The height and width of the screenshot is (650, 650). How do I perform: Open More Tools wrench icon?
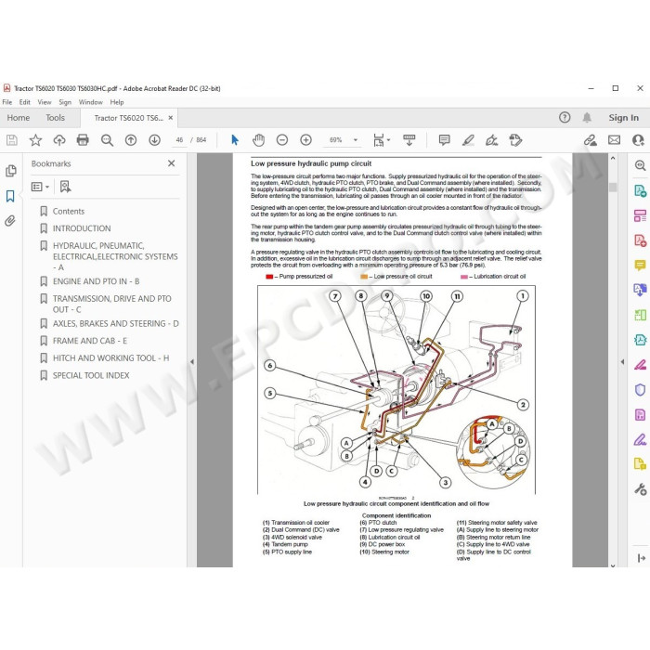pos(640,489)
